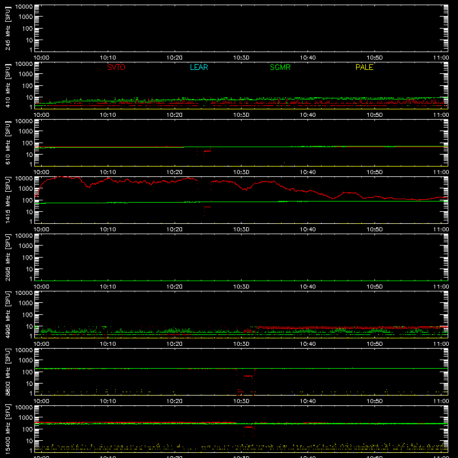Select the 15400 MHz [SFU] axis title

7,429
